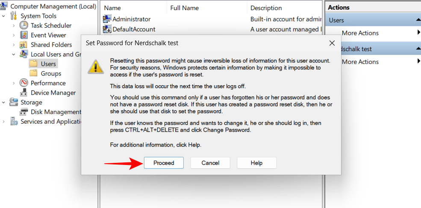Click the Administrator user account icon
The height and width of the screenshot is (208, 421).
[x=107, y=19]
